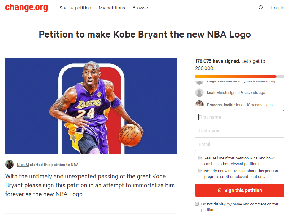Open Nick M's profile link
The height and width of the screenshot is (214, 300).
pos(23,165)
